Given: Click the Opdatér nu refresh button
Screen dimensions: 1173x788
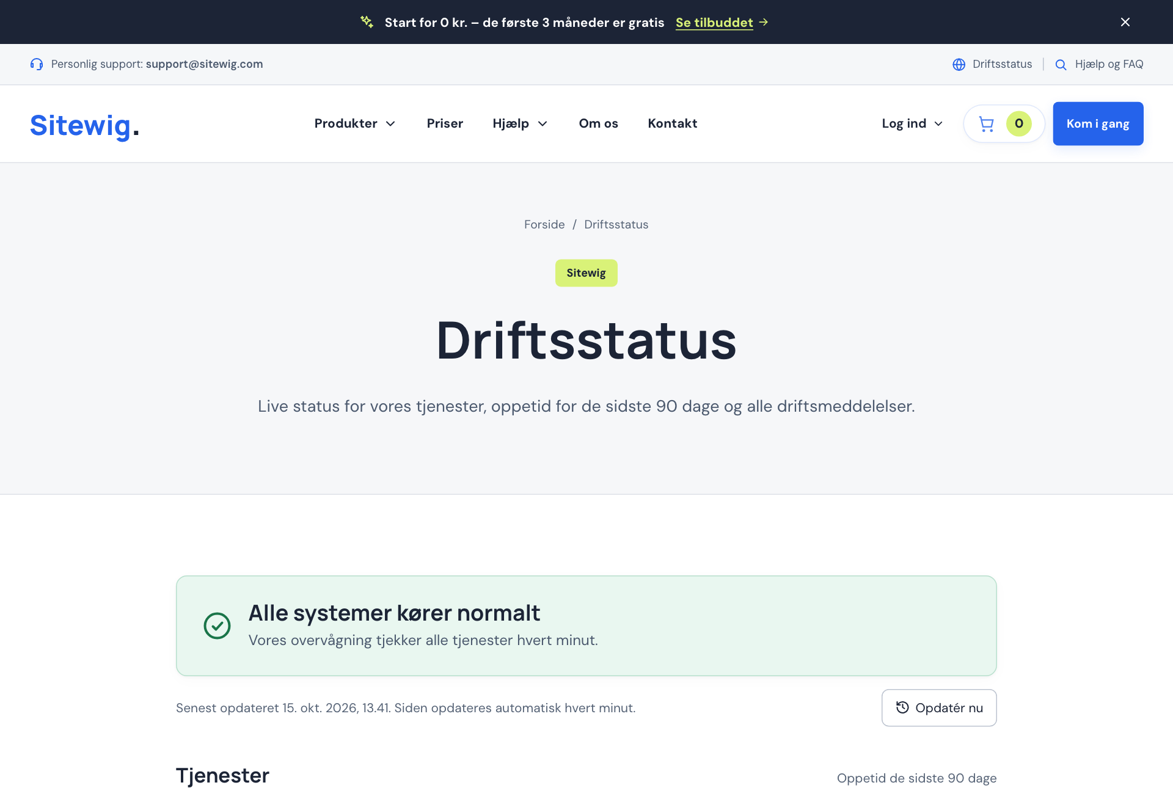Looking at the screenshot, I should pos(938,707).
